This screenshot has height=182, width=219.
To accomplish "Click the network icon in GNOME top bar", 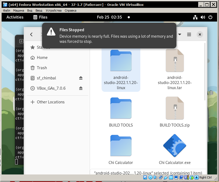I will 195,17.
